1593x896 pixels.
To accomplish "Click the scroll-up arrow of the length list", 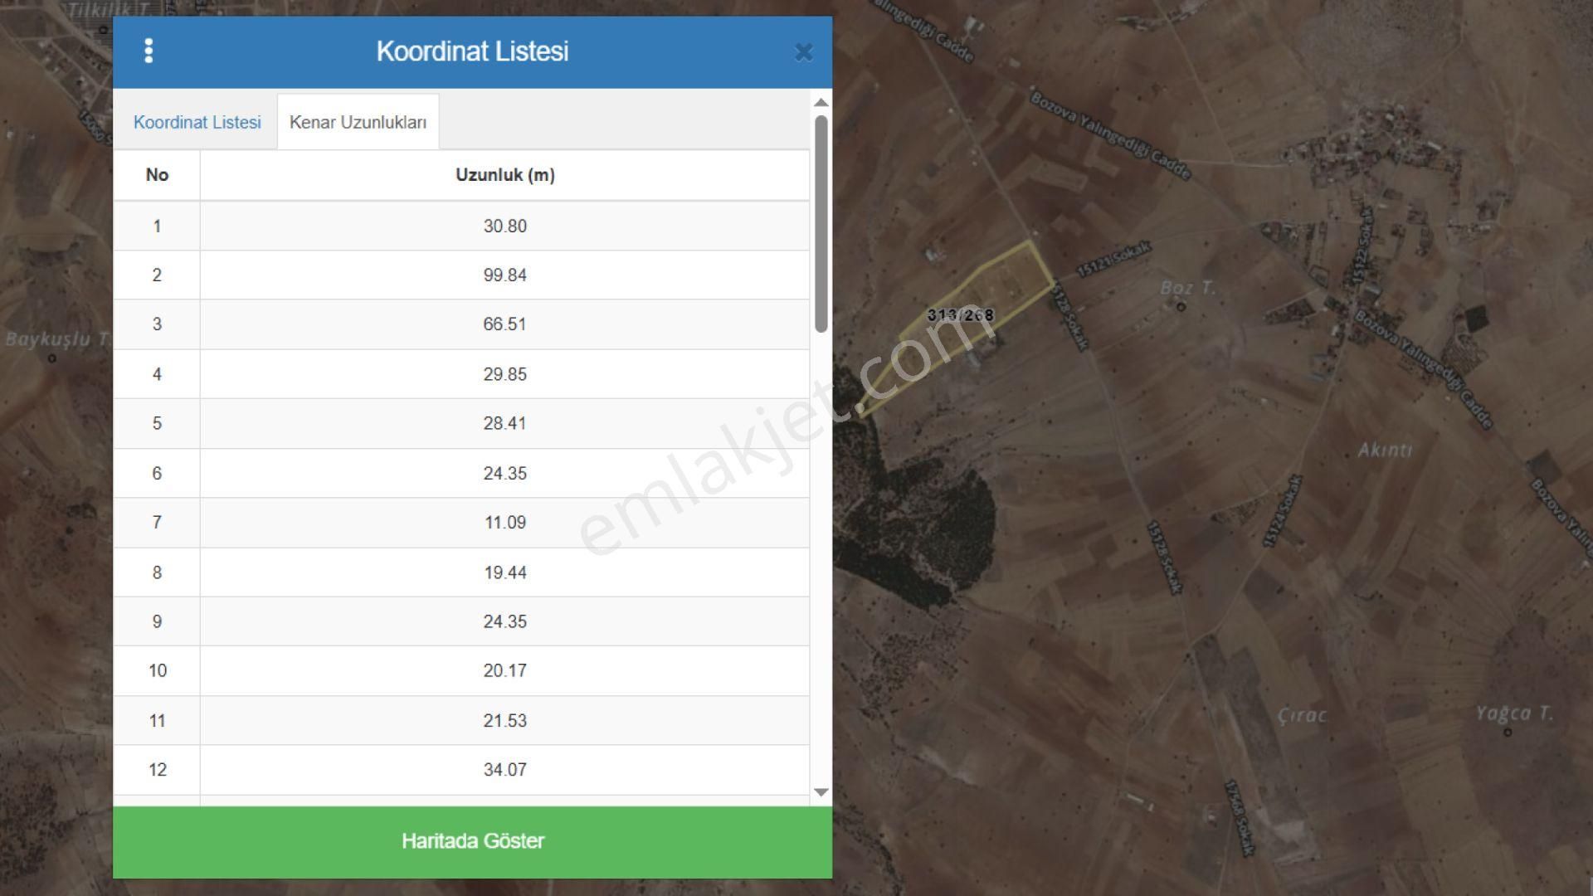I will [821, 101].
